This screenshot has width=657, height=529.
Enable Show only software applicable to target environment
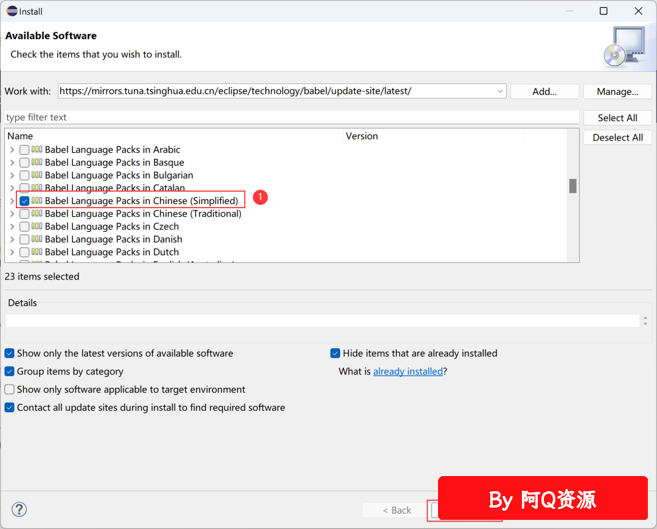(x=9, y=390)
